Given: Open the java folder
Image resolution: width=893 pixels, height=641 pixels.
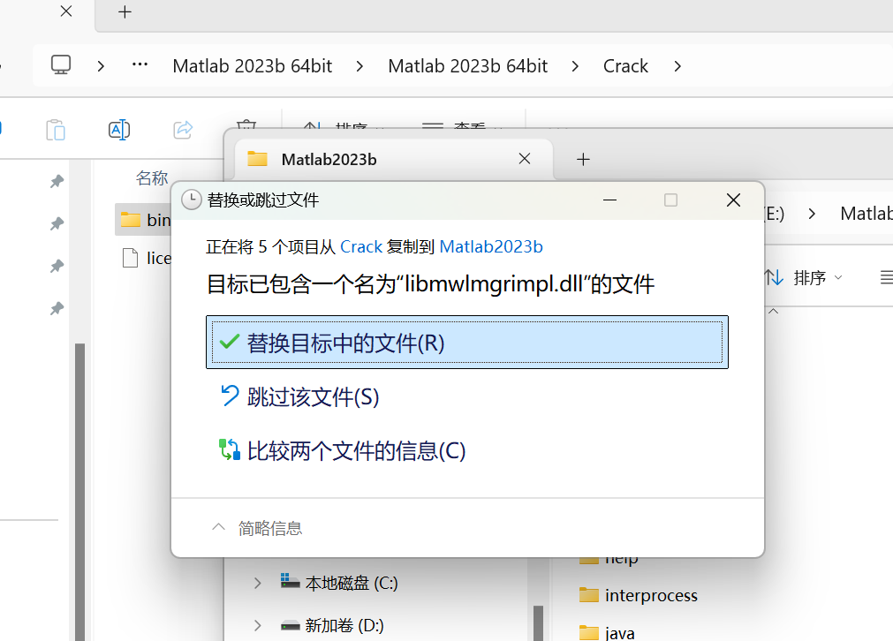Looking at the screenshot, I should (x=620, y=631).
